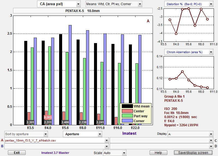Screen dimensions: 218x156
Task: Click the lowest distortion point at f/4.0
Action: click(176, 34)
